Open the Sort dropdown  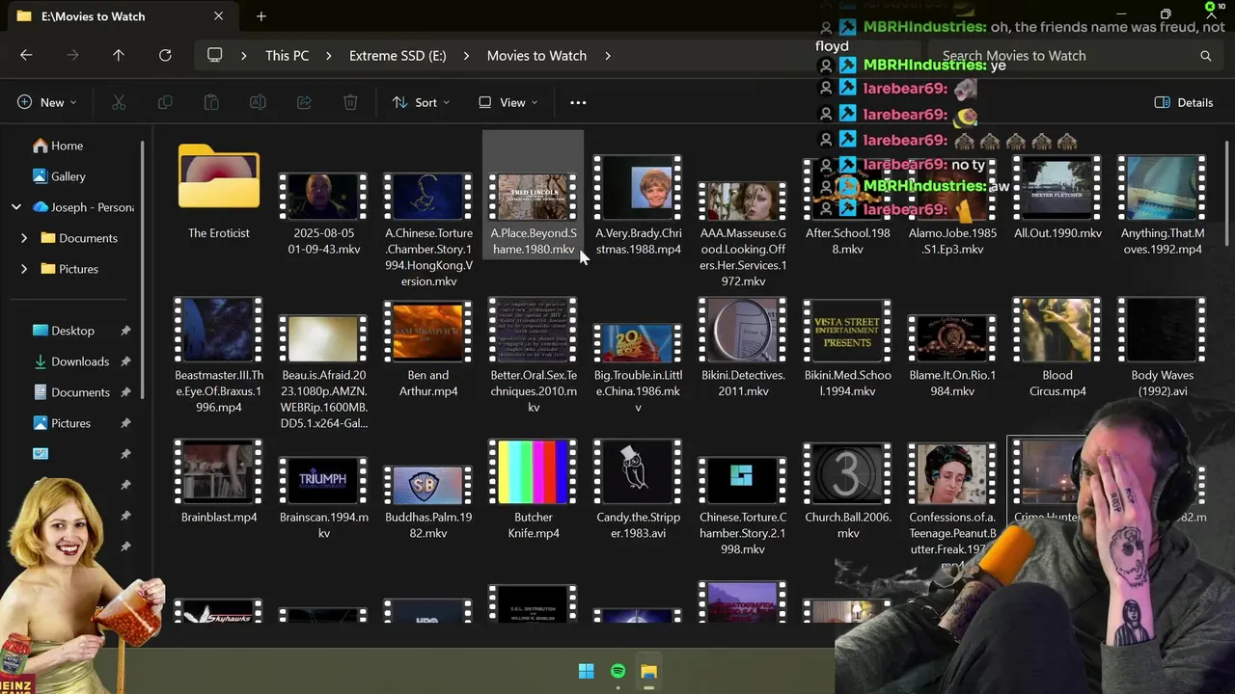click(x=421, y=102)
